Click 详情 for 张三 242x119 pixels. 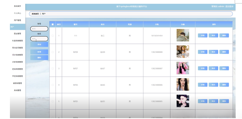(x=203, y=35)
